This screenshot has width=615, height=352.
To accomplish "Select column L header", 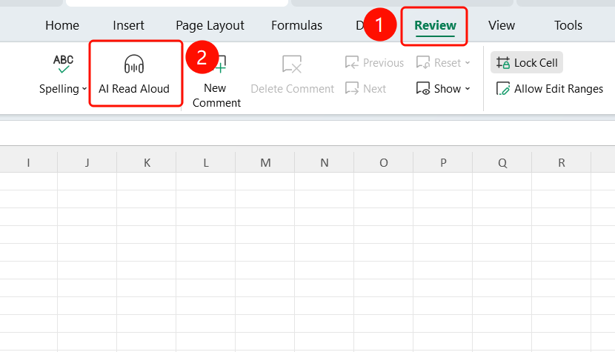I will pos(206,162).
